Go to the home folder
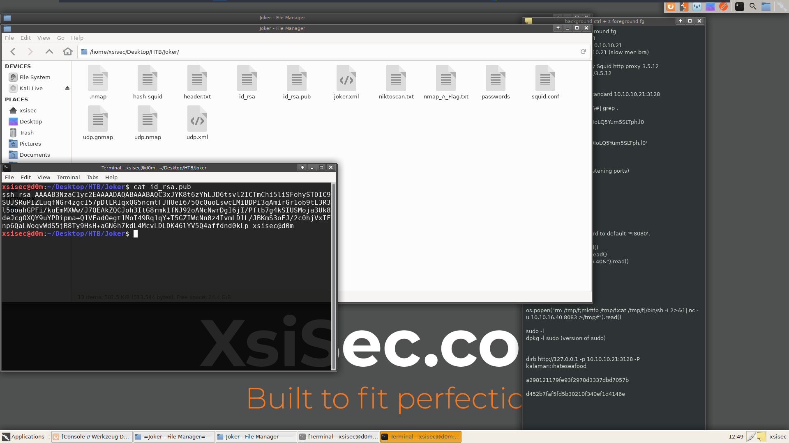This screenshot has height=443, width=789. click(68, 52)
